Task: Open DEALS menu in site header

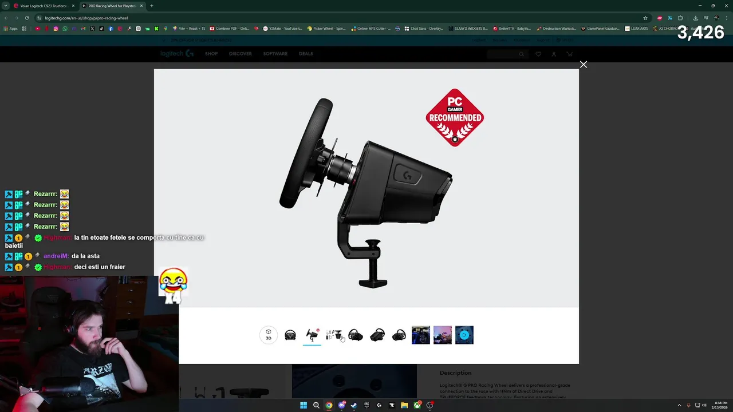Action: 306,54
